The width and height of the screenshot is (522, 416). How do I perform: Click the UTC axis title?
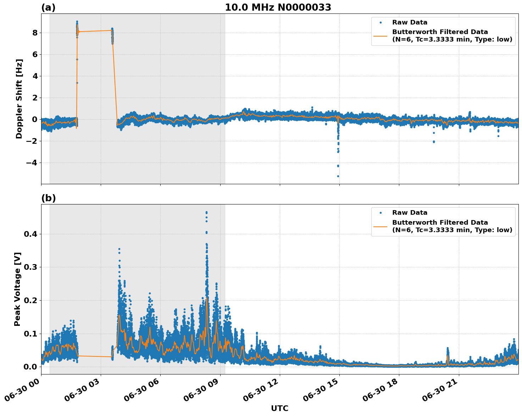(x=279, y=408)
